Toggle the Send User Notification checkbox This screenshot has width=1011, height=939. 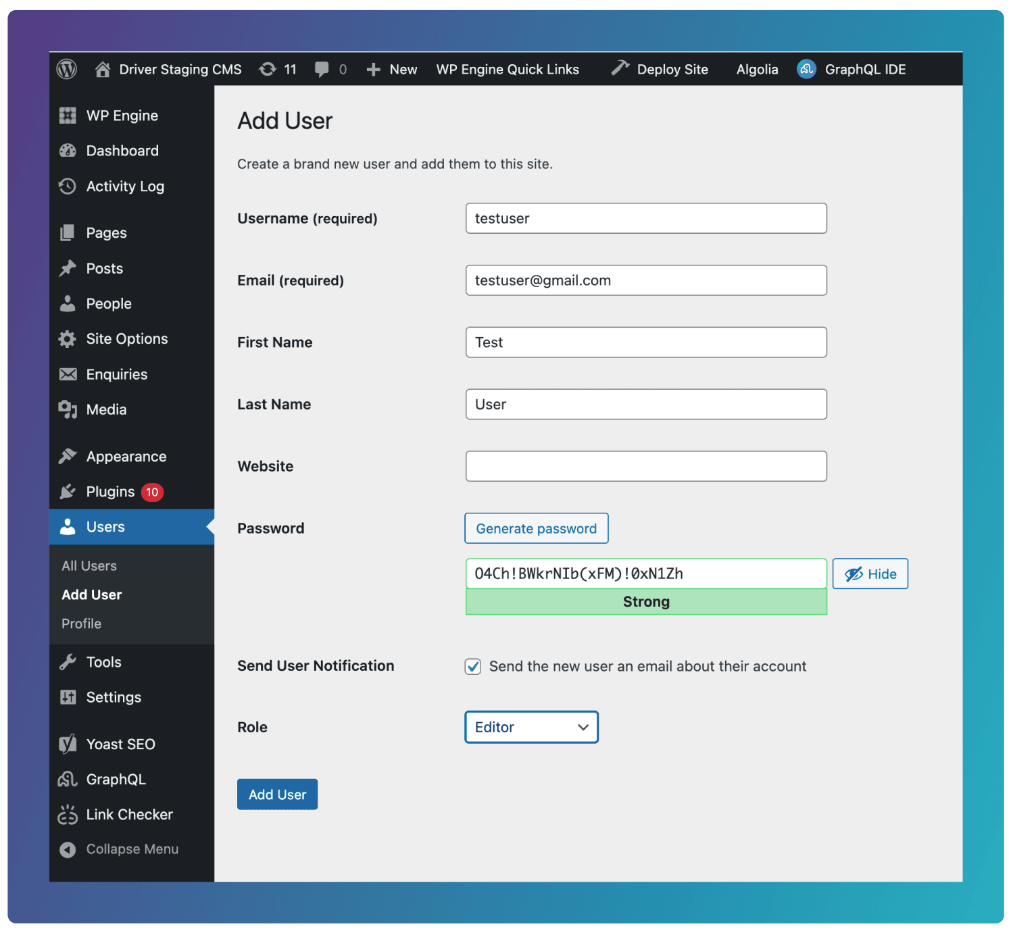click(x=473, y=667)
